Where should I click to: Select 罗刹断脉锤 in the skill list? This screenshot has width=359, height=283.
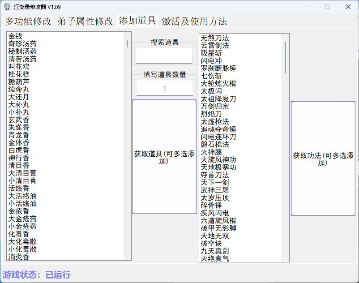(x=218, y=68)
